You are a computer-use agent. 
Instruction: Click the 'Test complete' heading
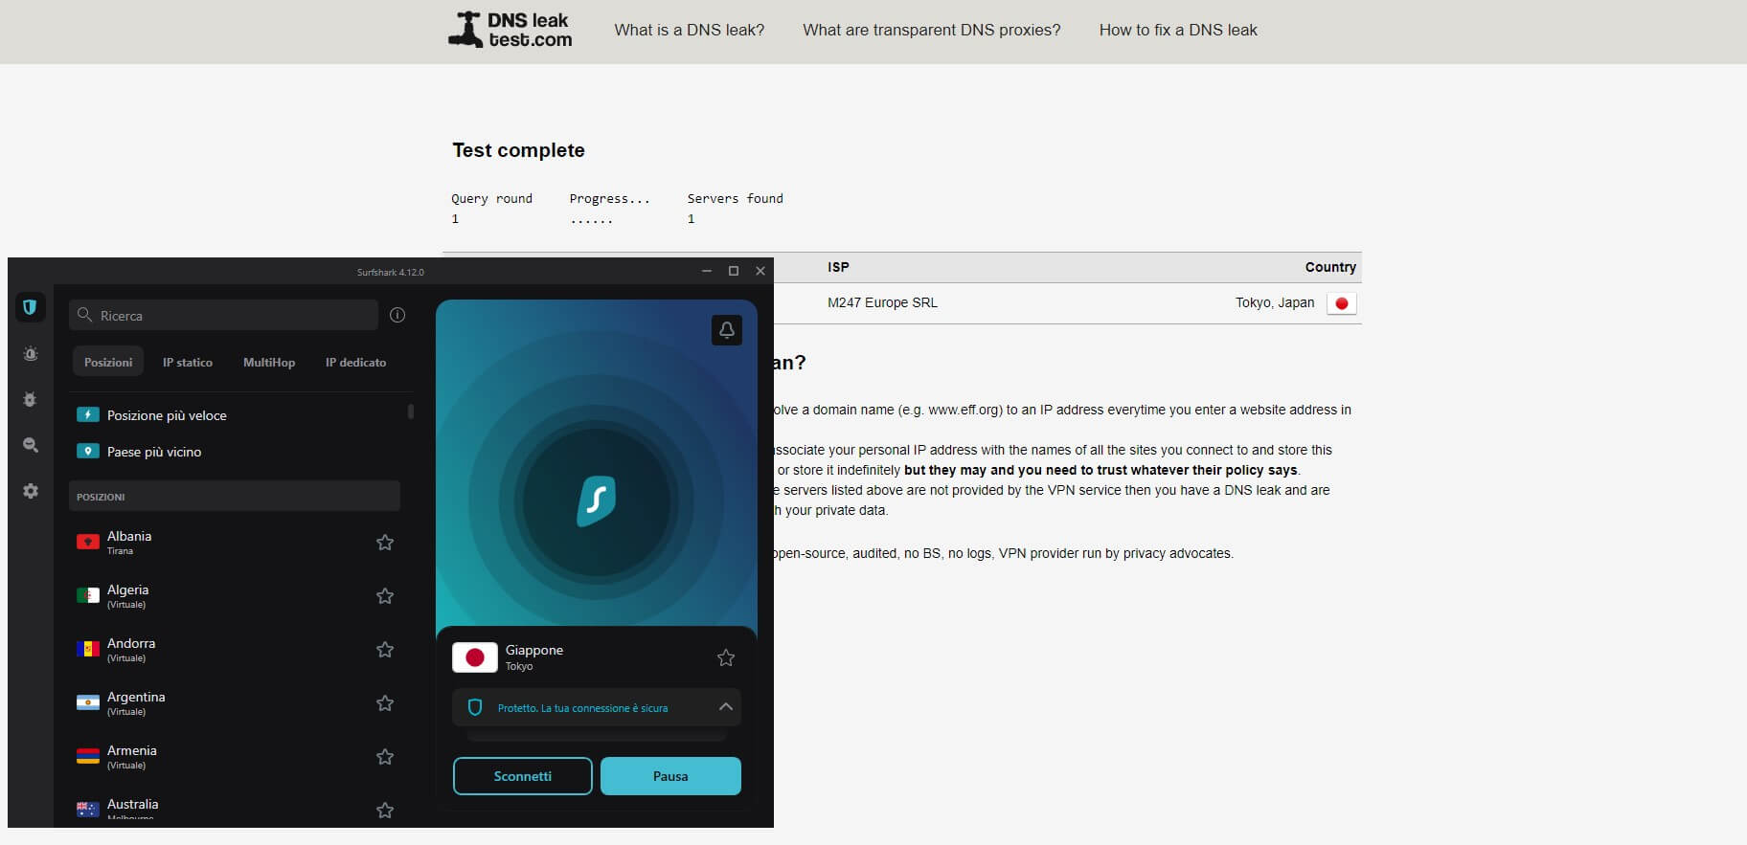518,150
